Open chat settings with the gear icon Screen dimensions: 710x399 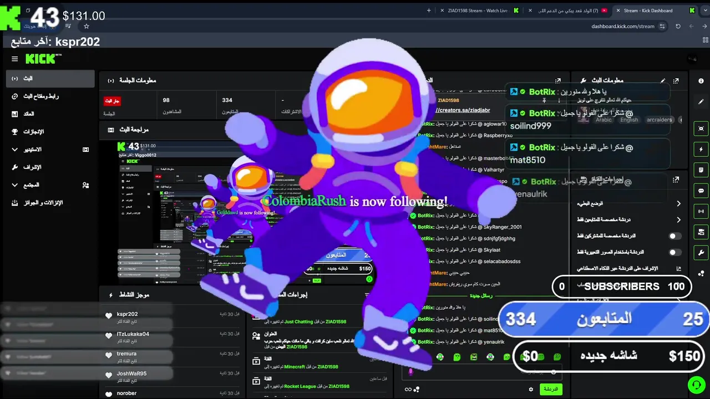pos(531,390)
